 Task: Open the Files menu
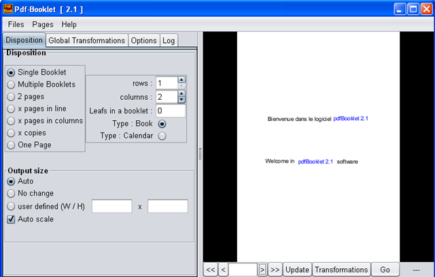click(x=16, y=24)
